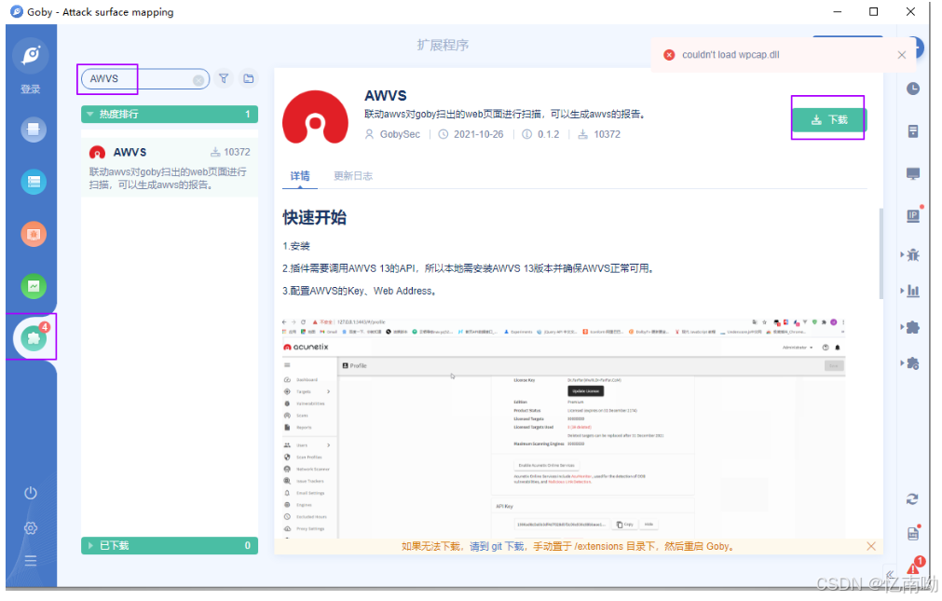942x601 pixels.
Task: Collapse the 热度排行 section
Action: click(170, 115)
